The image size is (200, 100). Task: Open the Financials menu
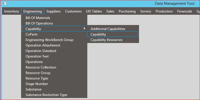point(184,11)
